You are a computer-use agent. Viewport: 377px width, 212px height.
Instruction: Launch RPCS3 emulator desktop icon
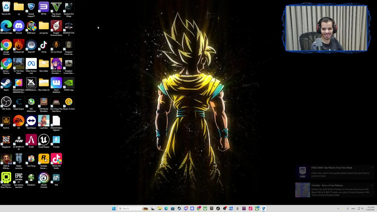(x=44, y=9)
